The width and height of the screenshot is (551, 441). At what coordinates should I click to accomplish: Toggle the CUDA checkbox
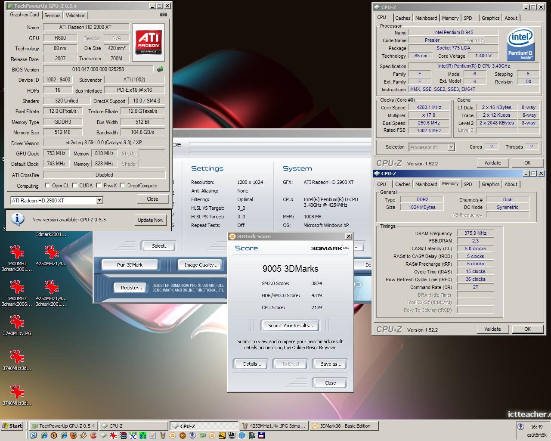pos(75,186)
